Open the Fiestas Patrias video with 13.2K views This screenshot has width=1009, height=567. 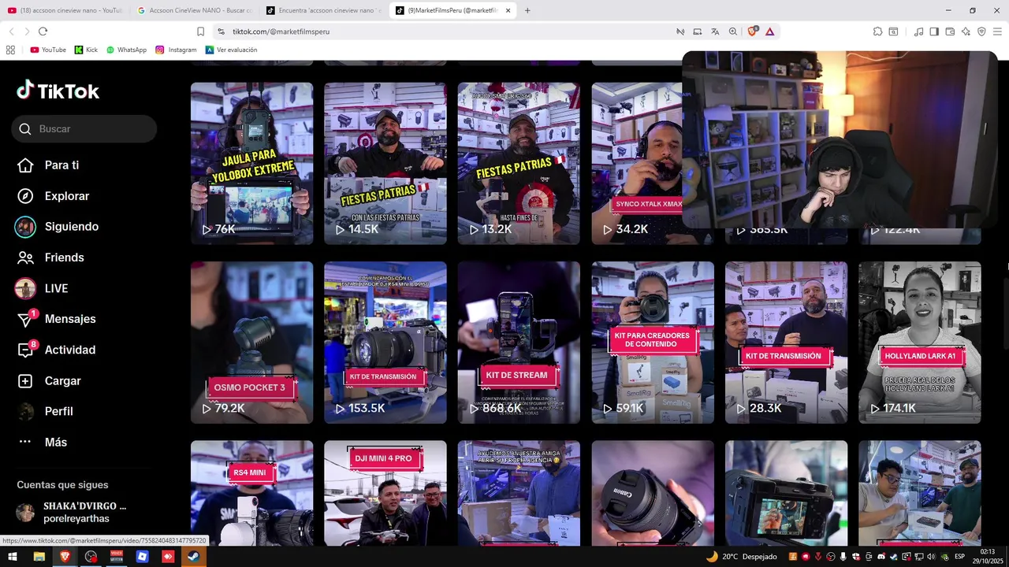coord(519,164)
